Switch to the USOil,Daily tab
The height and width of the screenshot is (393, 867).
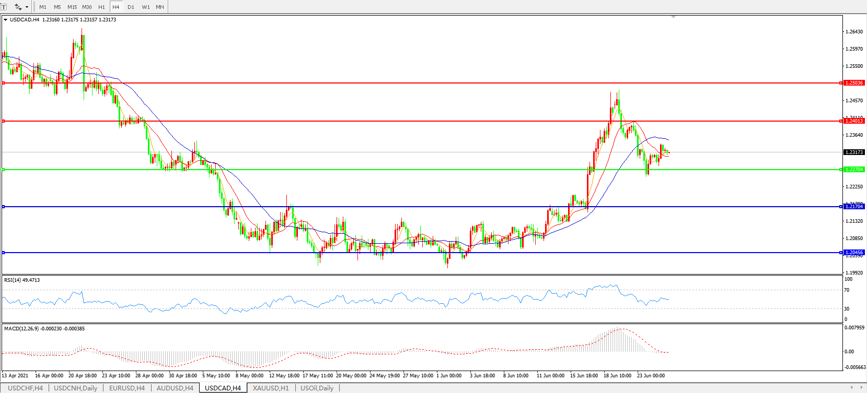(317, 388)
